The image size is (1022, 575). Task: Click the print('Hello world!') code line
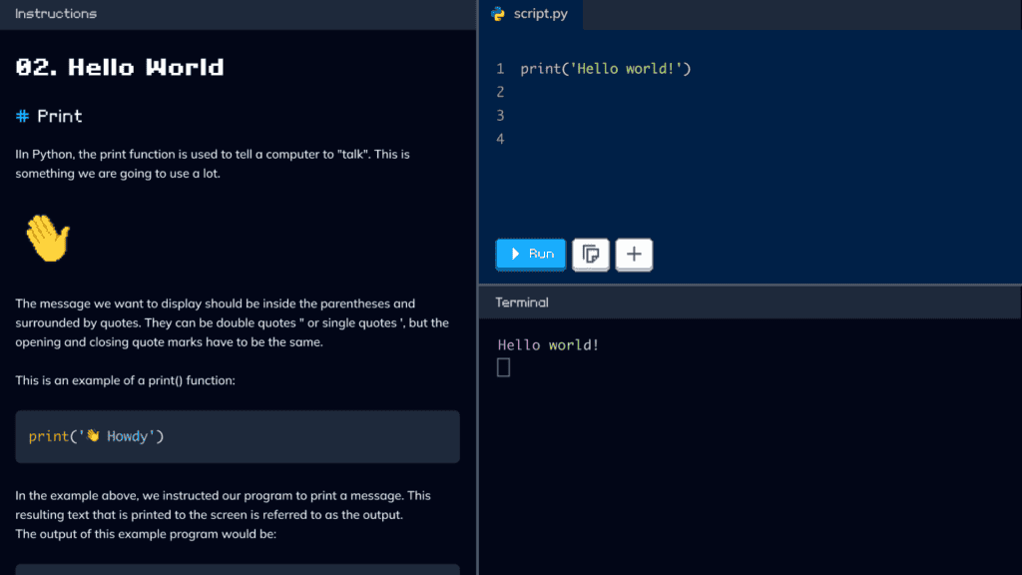pyautogui.click(x=606, y=69)
